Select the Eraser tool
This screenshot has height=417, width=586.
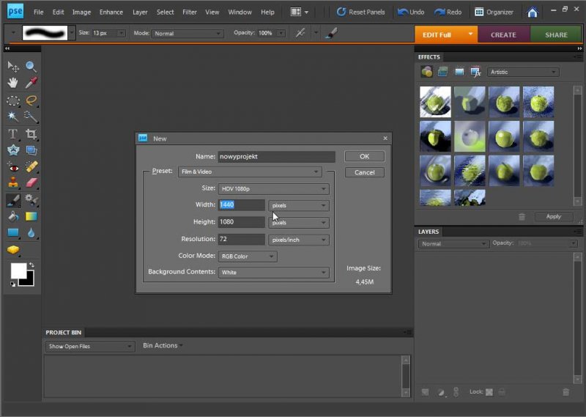point(31,183)
